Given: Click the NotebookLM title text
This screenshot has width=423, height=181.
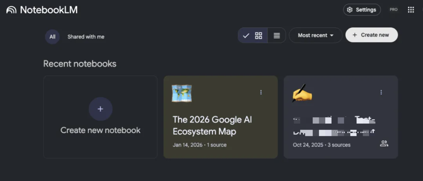Looking at the screenshot, I should 49,10.
